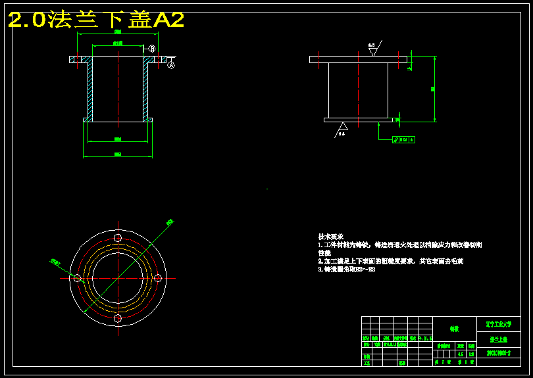Select the yellow title text 2.0法兰下盖A2

pyautogui.click(x=96, y=20)
